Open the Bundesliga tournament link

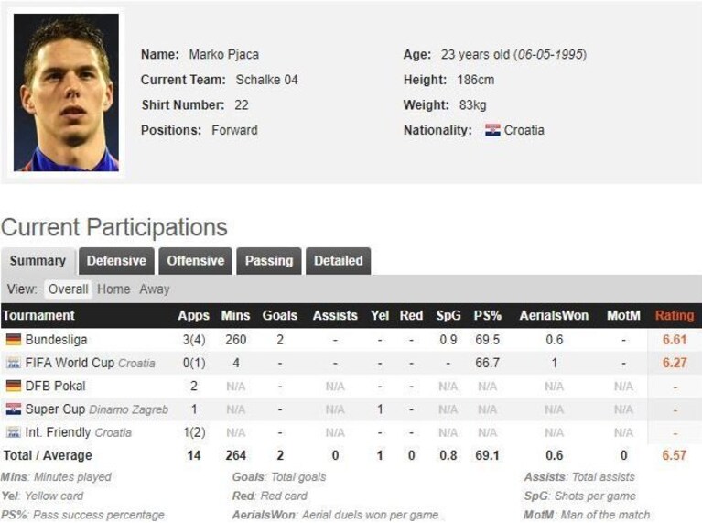point(56,340)
